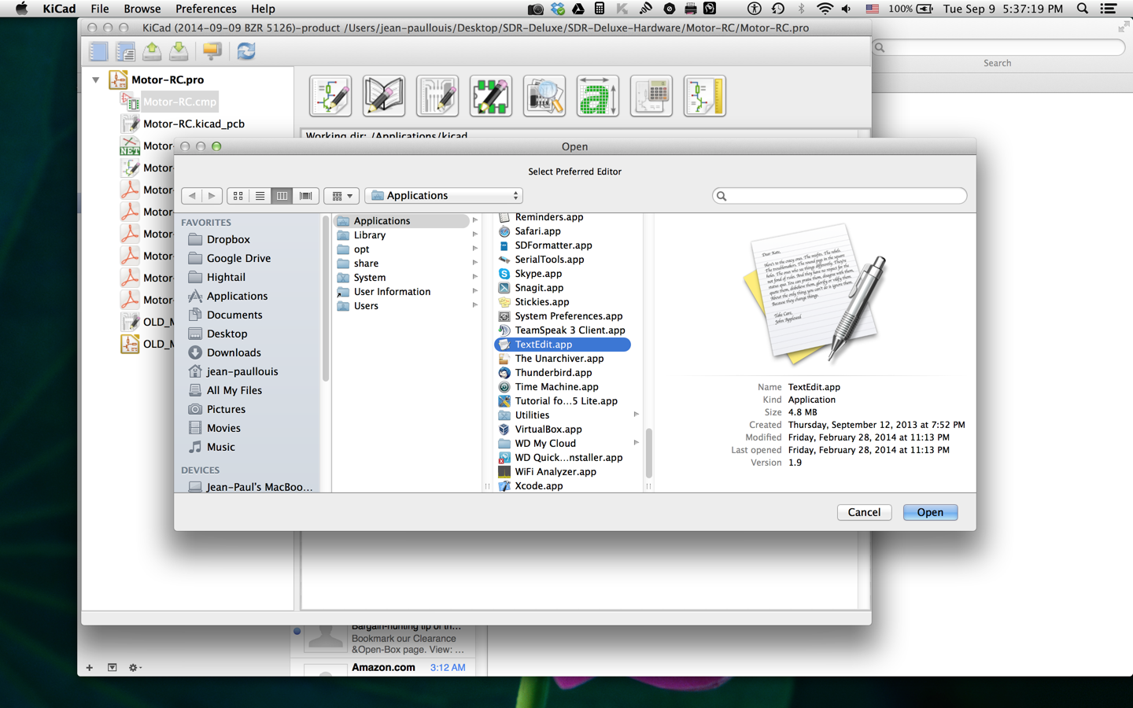Open the Preferences menu

tap(205, 9)
